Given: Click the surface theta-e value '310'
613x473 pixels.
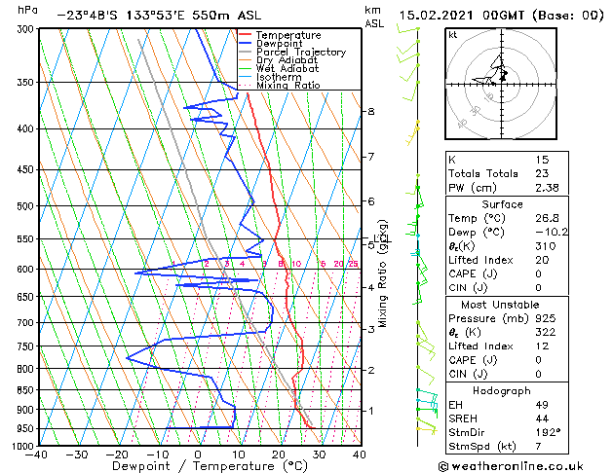Looking at the screenshot, I should (546, 246).
